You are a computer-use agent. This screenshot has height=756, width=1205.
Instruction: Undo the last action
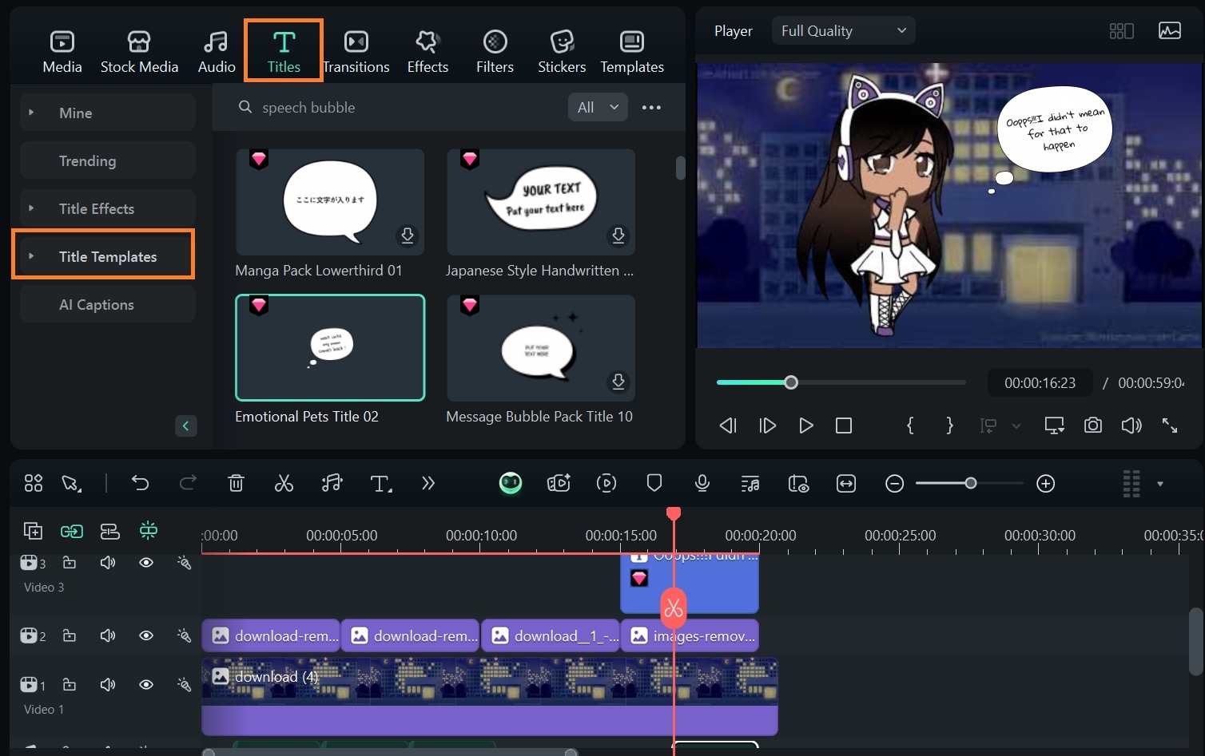tap(141, 483)
